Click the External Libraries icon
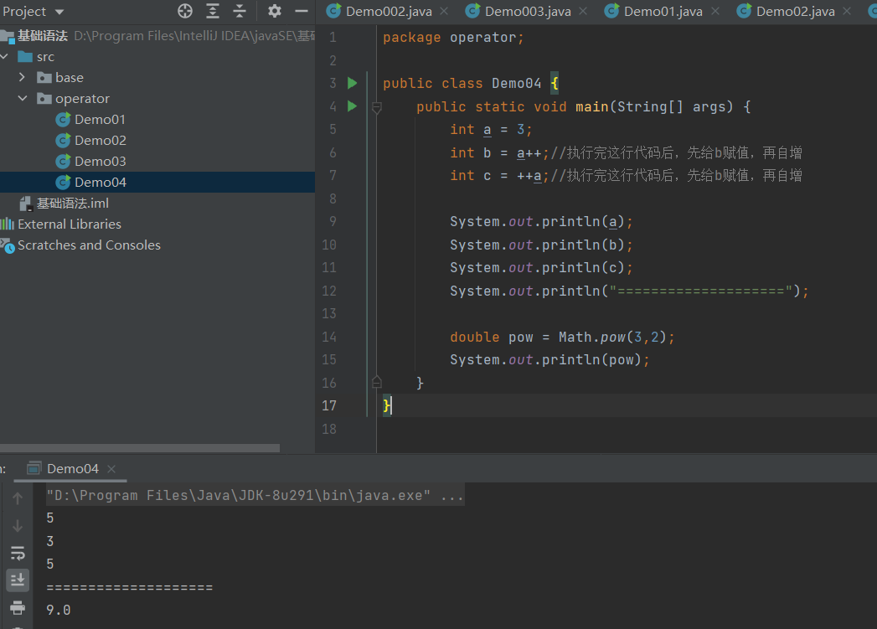The width and height of the screenshot is (877, 629). point(8,224)
